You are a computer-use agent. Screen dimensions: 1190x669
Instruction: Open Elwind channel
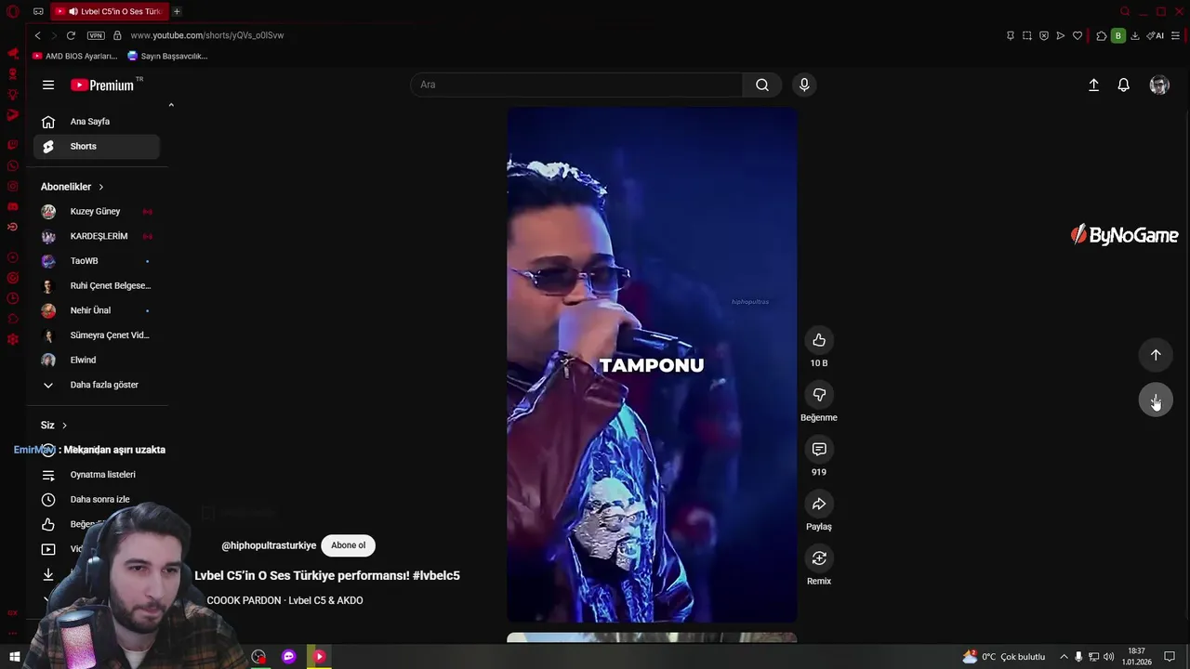tap(97, 361)
